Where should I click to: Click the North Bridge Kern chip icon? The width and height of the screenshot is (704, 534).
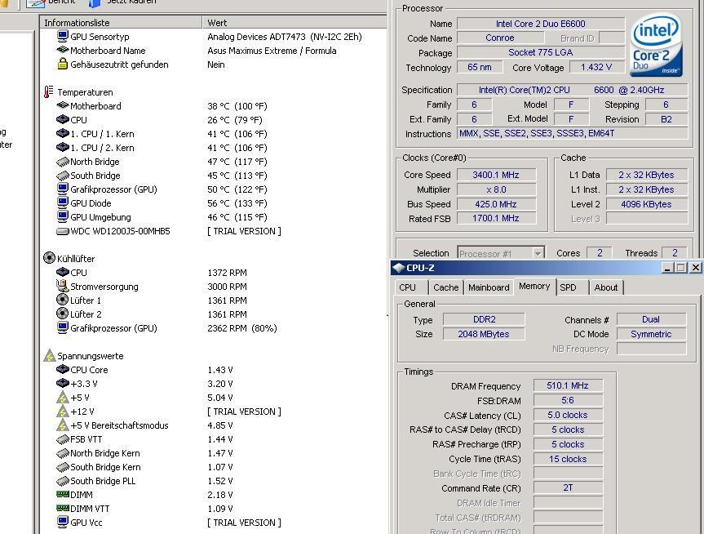(x=63, y=453)
